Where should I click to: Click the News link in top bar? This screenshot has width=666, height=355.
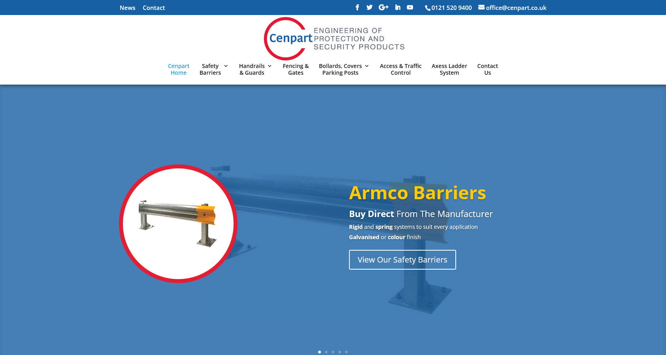pyautogui.click(x=127, y=8)
